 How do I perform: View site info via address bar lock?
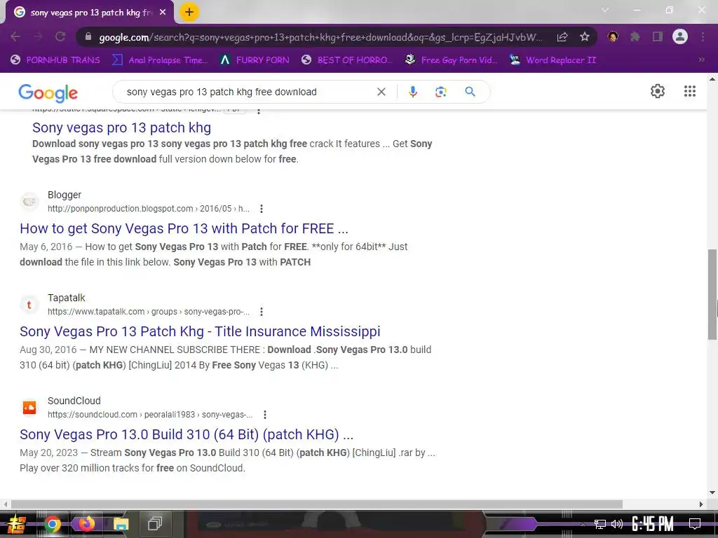(88, 36)
